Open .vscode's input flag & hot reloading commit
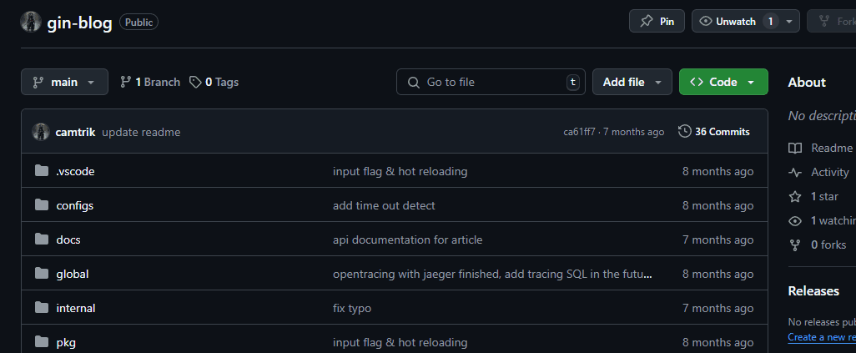The width and height of the screenshot is (856, 353). pyautogui.click(x=400, y=172)
